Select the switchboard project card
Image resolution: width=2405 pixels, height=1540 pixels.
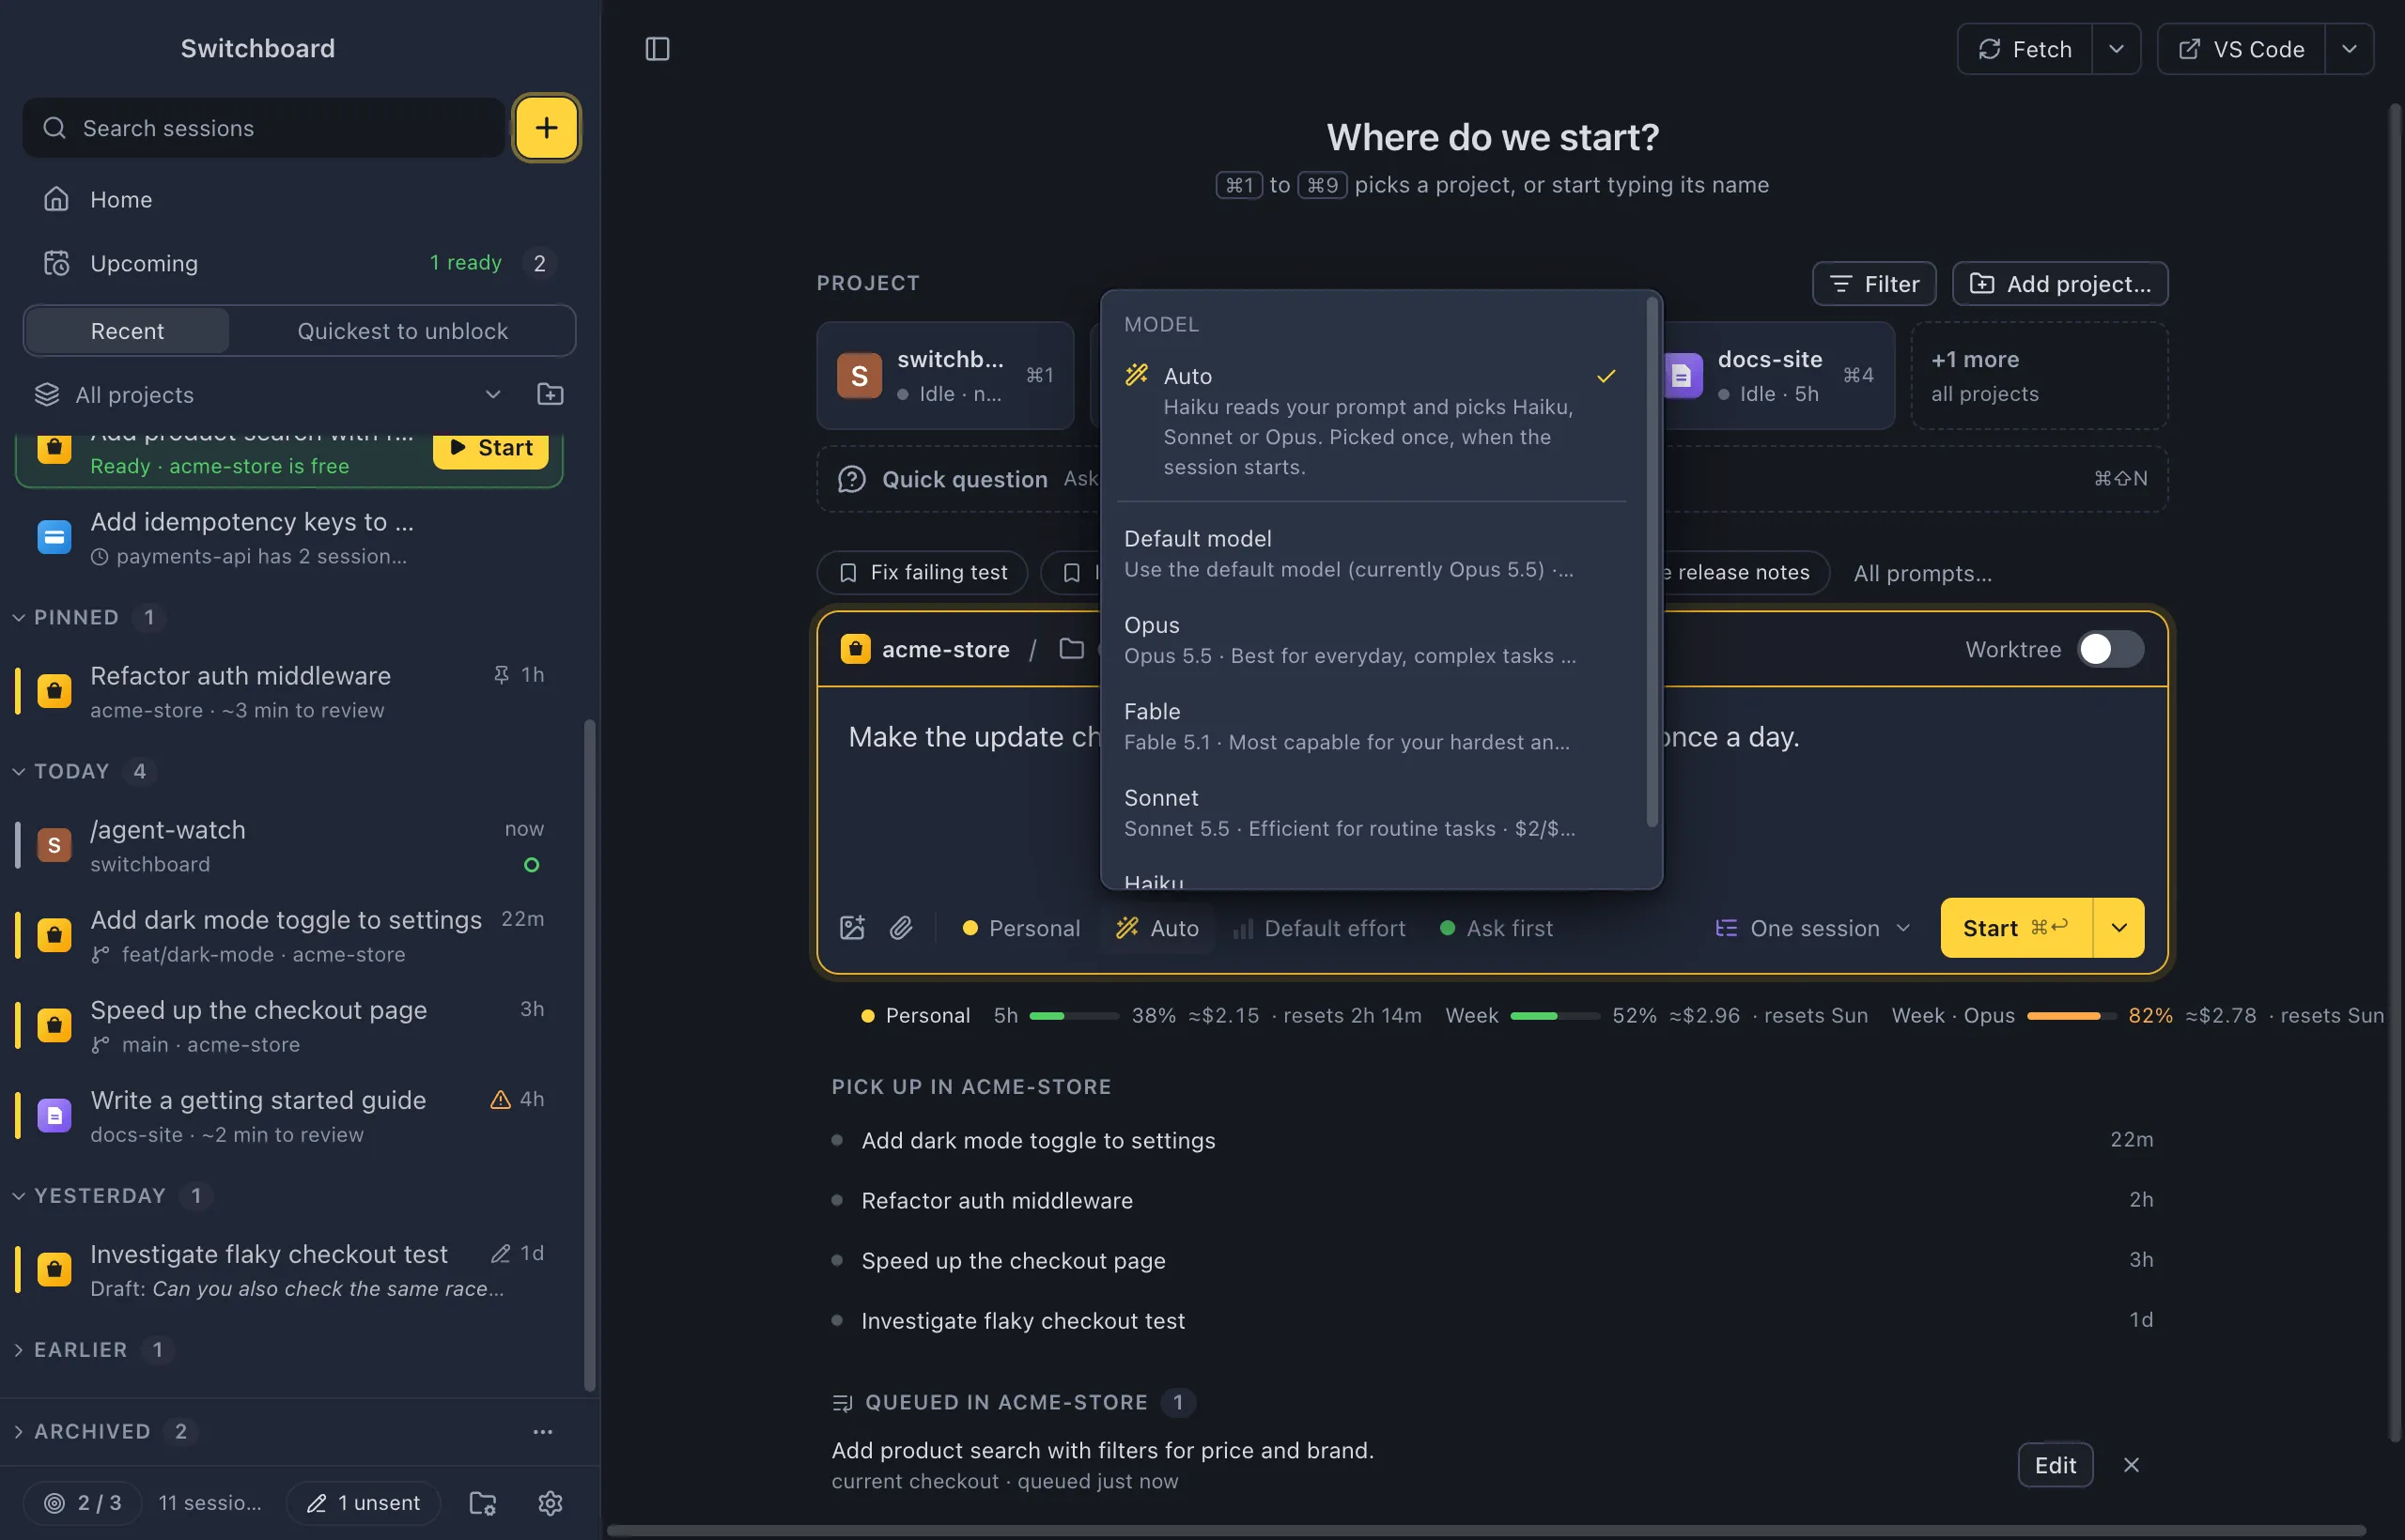[x=945, y=375]
